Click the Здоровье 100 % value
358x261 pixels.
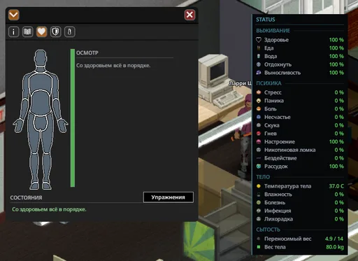pyautogui.click(x=336, y=40)
